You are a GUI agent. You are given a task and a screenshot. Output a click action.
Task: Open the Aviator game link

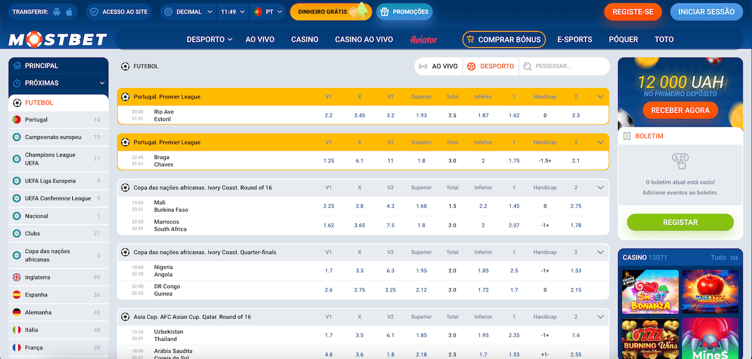click(x=424, y=39)
